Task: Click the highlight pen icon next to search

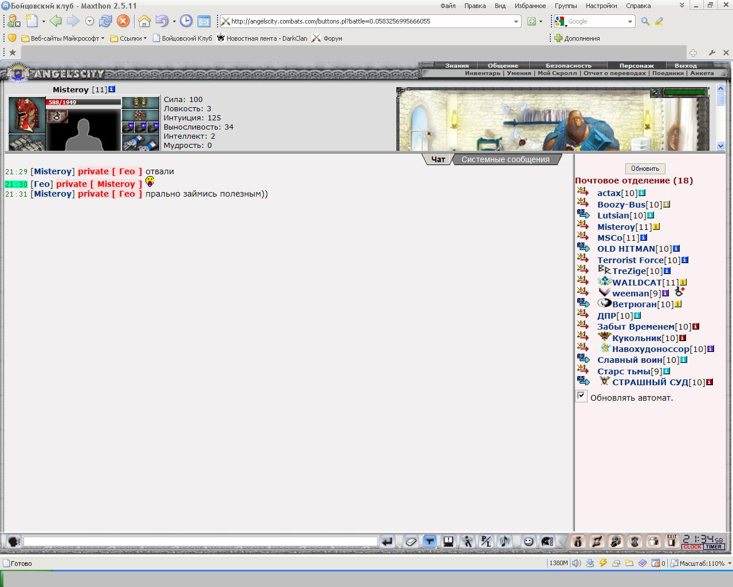Action: (x=659, y=21)
